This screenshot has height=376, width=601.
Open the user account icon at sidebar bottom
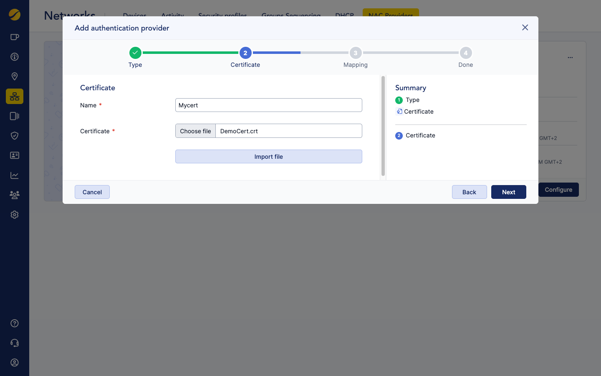15,362
